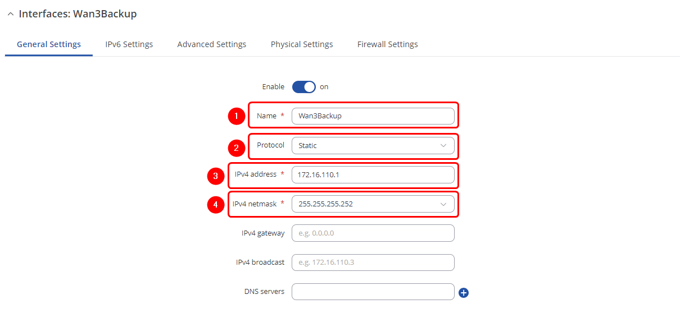Click the red step 2 marker
Image resolution: width=680 pixels, height=336 pixels.
pos(236,148)
